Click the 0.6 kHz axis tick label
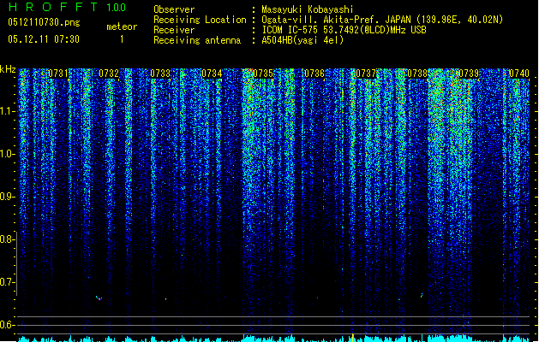This screenshot has height=342, width=539. (x=7, y=325)
